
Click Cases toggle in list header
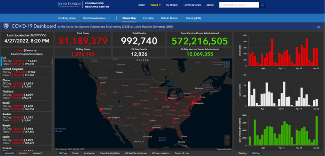pyautogui.click(x=20, y=50)
